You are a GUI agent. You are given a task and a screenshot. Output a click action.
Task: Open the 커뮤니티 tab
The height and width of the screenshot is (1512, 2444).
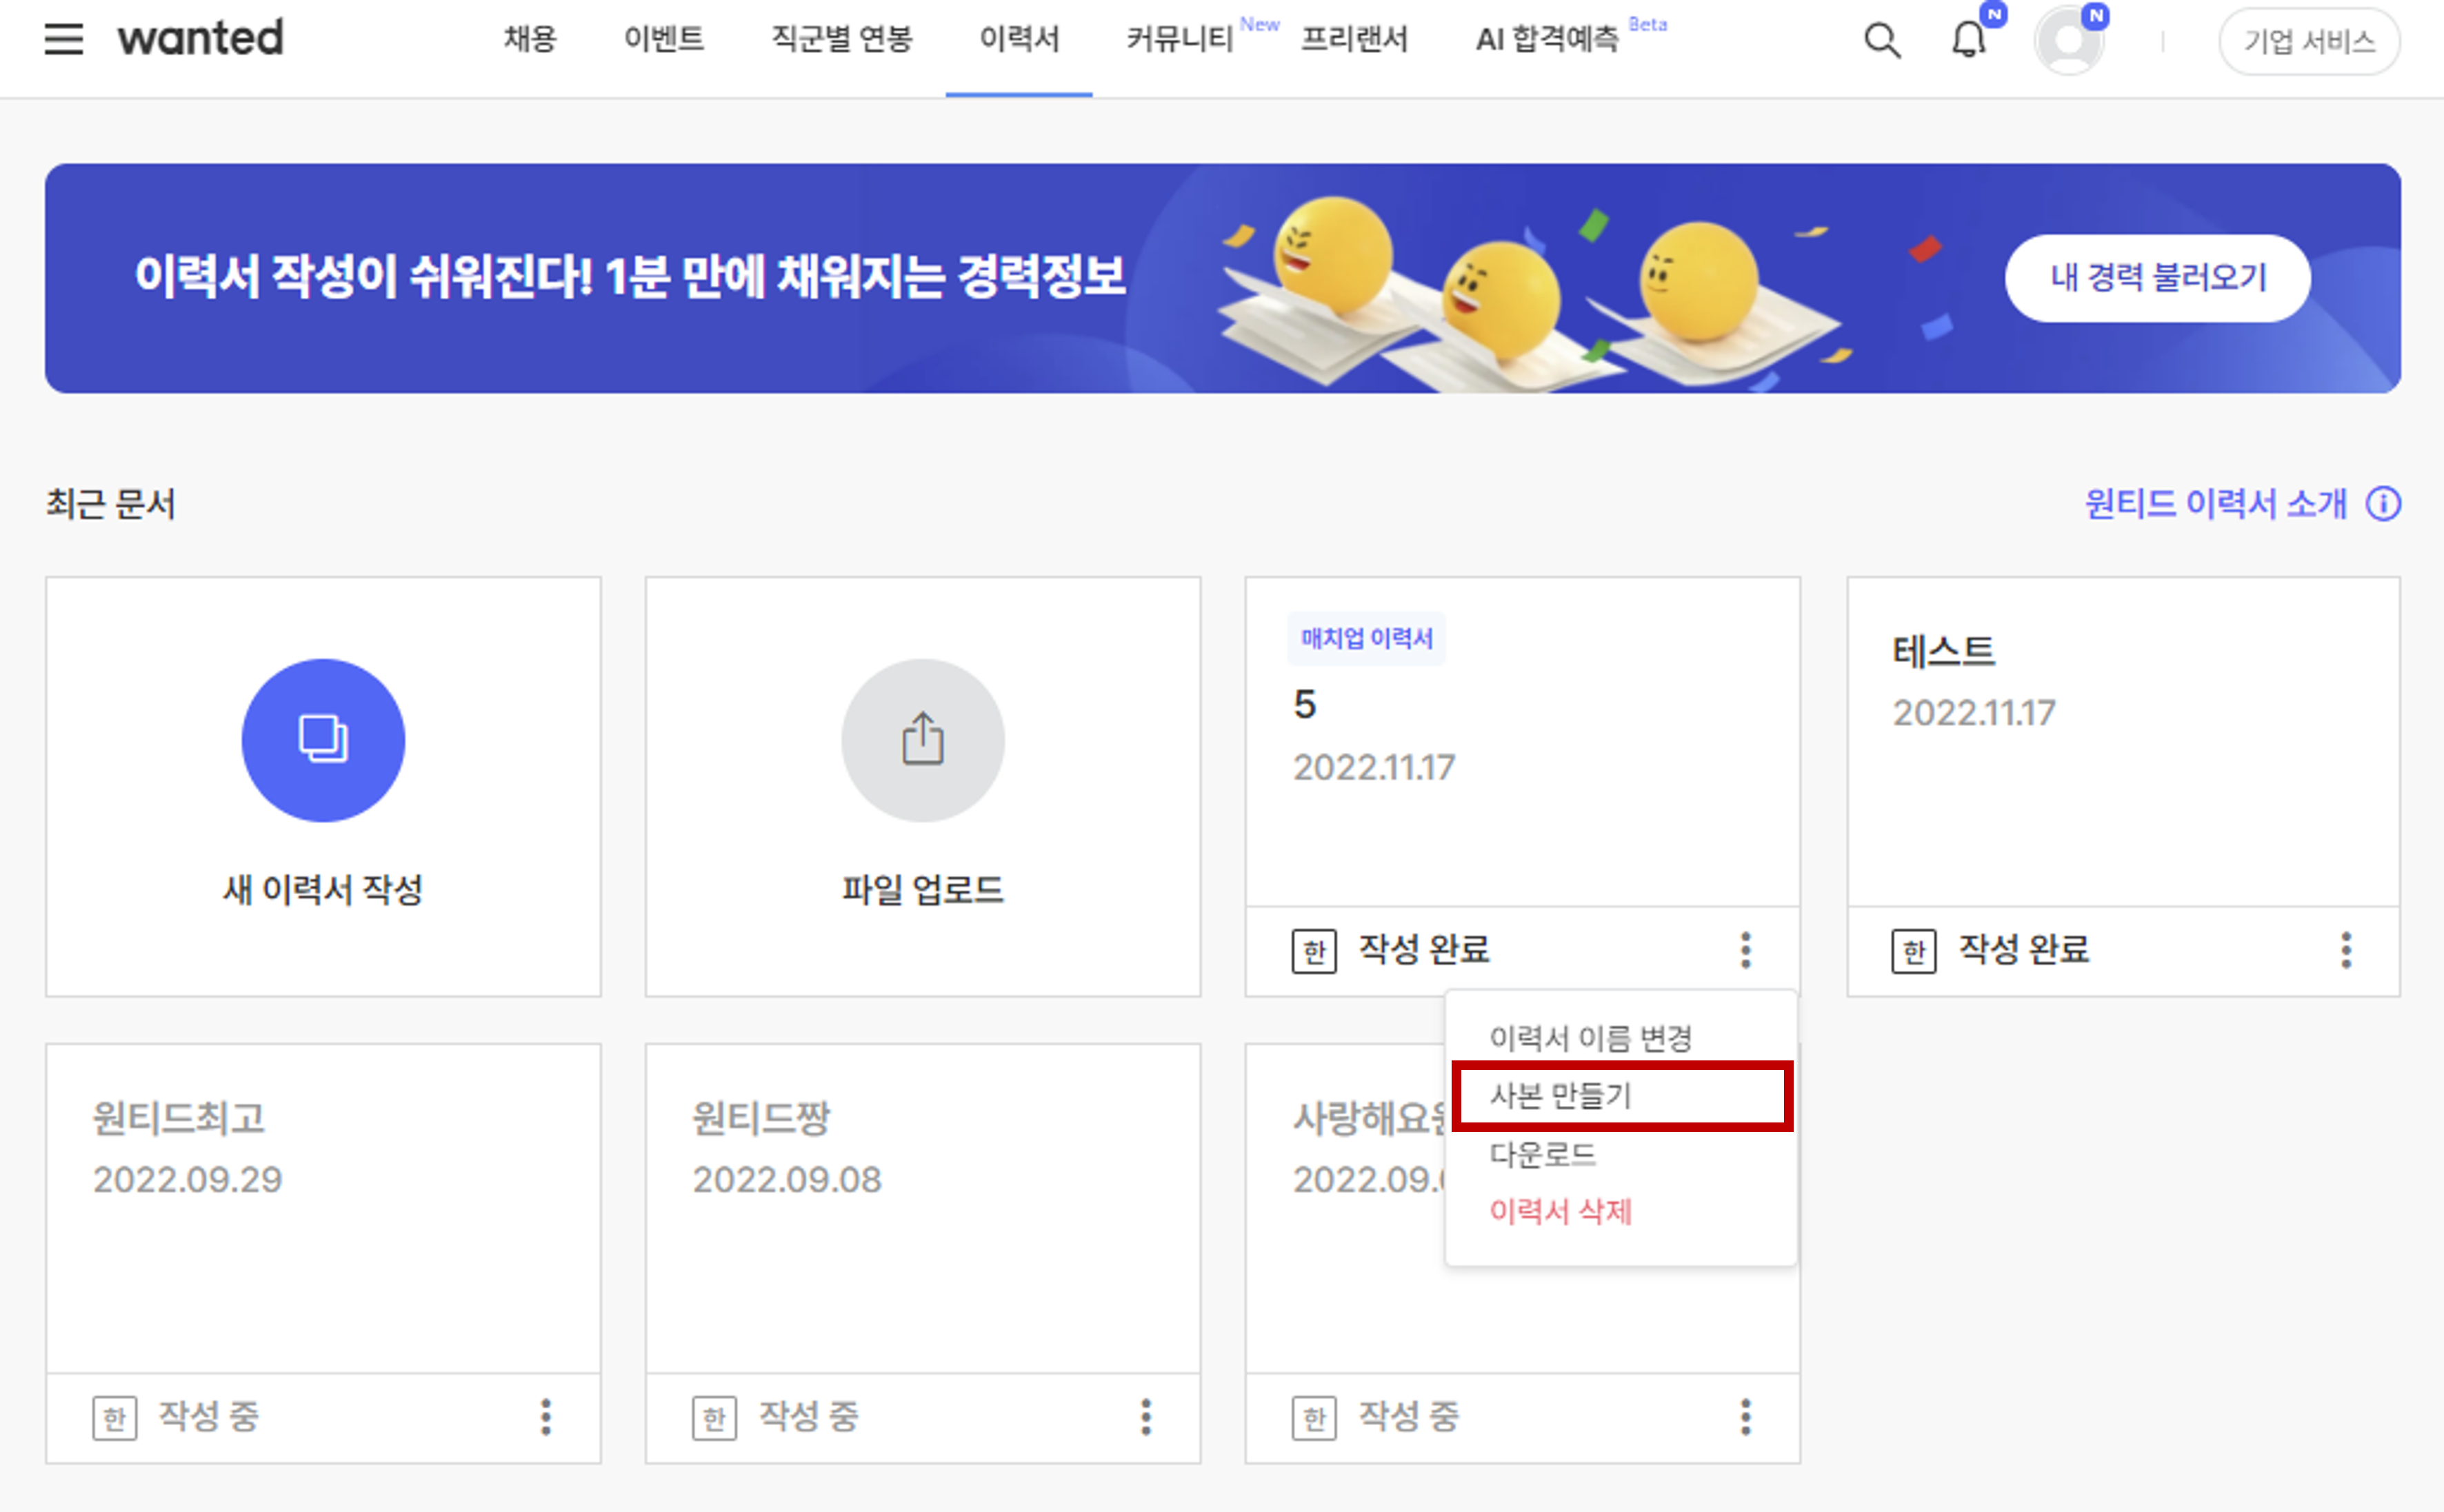tap(1180, 39)
